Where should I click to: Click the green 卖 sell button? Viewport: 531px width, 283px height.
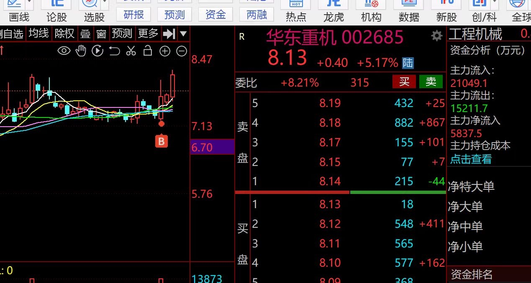[431, 82]
